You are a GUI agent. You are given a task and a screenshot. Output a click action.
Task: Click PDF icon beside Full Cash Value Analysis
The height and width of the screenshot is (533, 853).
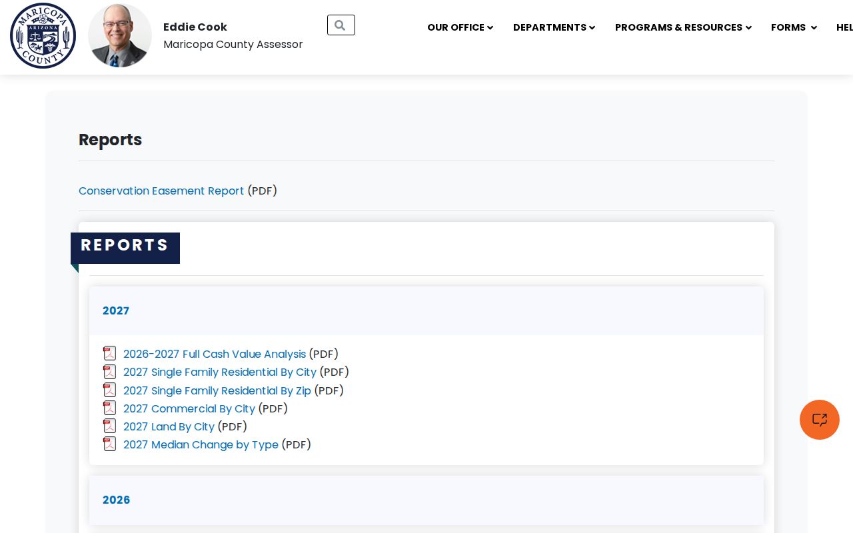[110, 354]
